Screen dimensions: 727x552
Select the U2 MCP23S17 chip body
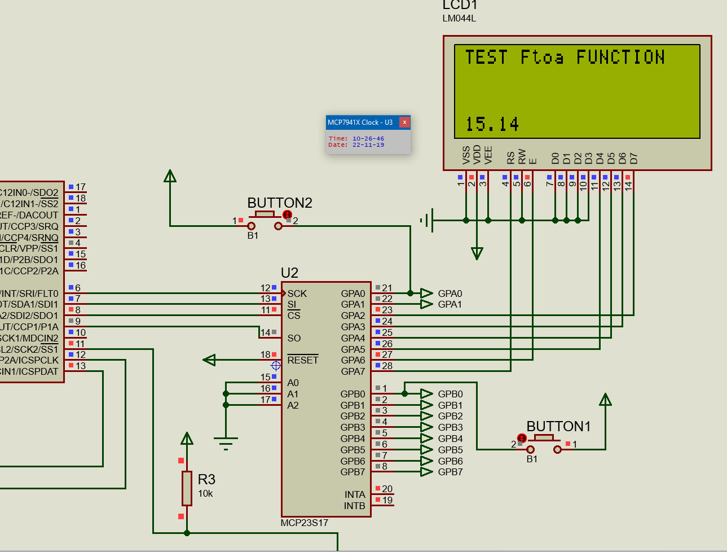point(326,399)
